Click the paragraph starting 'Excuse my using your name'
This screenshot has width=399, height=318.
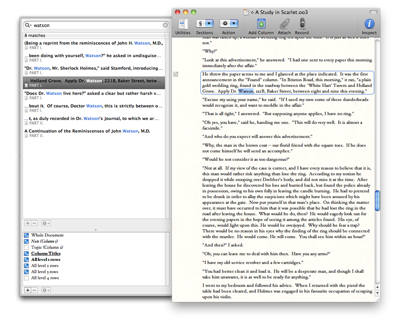[x=285, y=102]
